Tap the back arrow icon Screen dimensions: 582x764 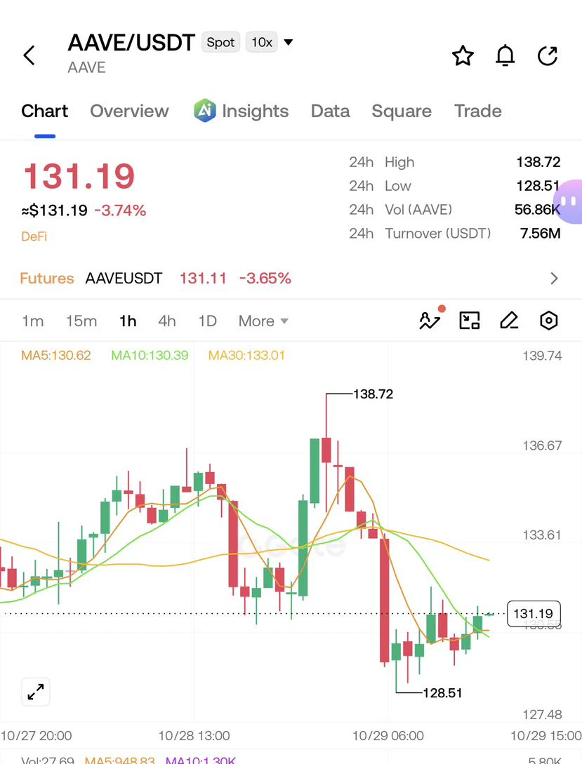click(x=29, y=55)
